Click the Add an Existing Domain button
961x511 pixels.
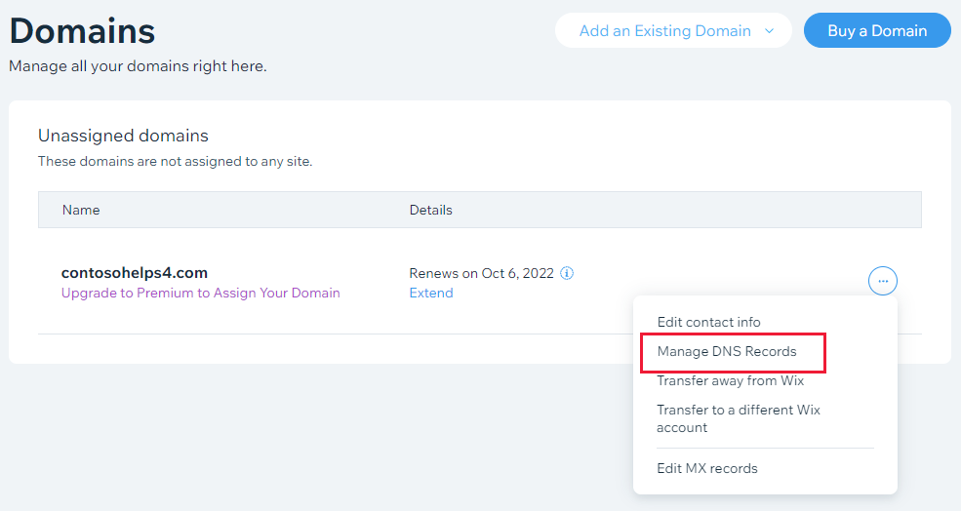664,31
